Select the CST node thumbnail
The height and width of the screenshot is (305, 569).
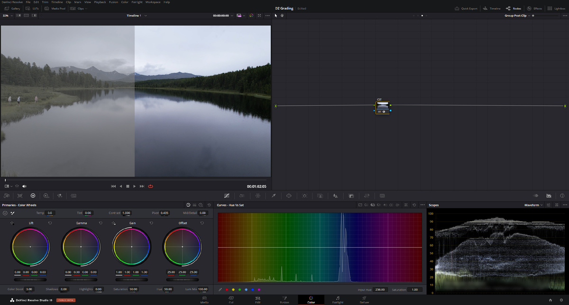382,106
